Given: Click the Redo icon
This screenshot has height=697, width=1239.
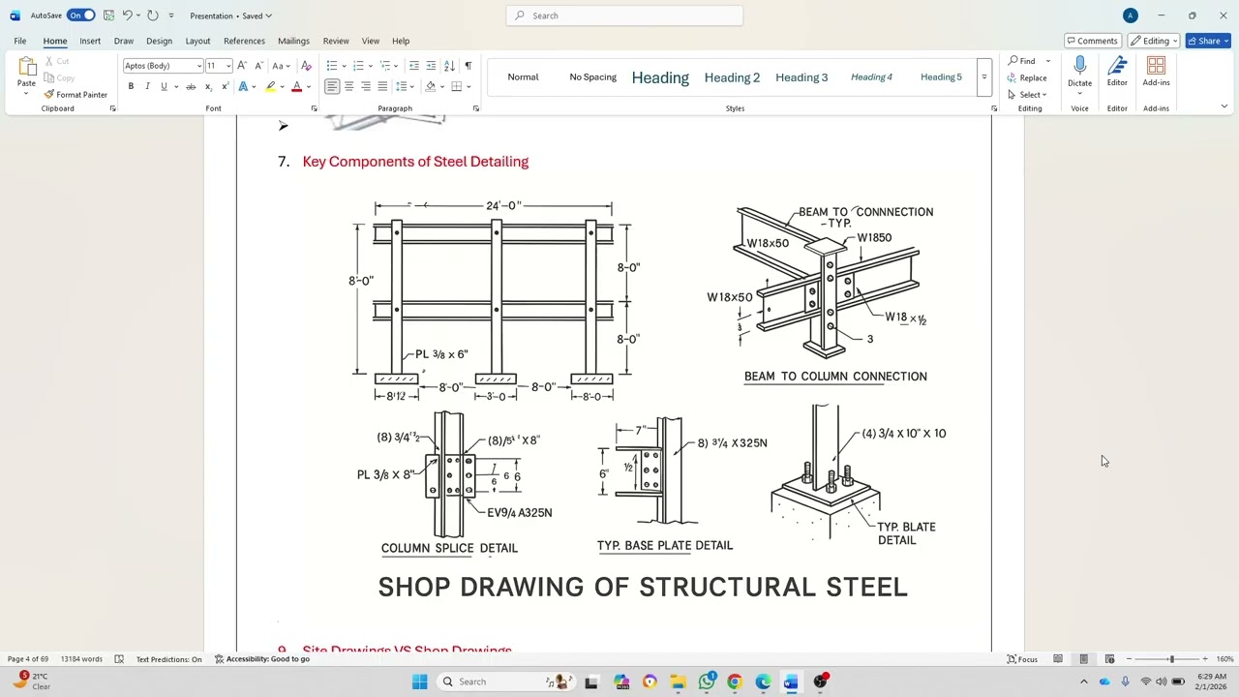Looking at the screenshot, I should 153,15.
